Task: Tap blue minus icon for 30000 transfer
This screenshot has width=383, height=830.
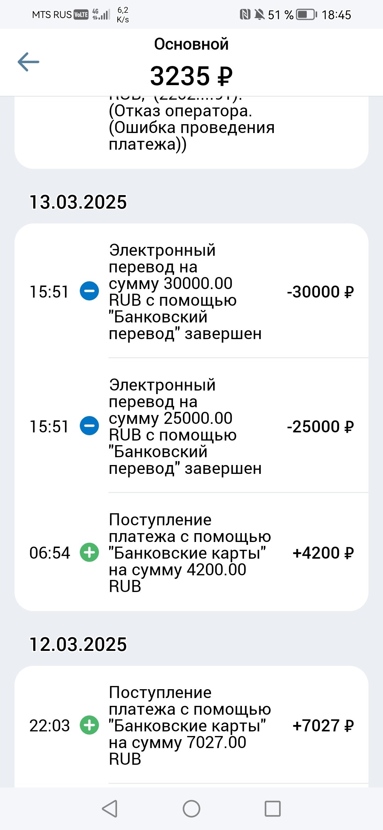Action: coord(89,291)
